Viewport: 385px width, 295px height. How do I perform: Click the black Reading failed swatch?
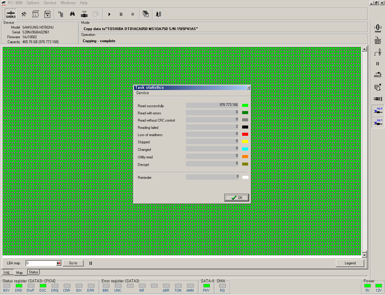coord(245,127)
